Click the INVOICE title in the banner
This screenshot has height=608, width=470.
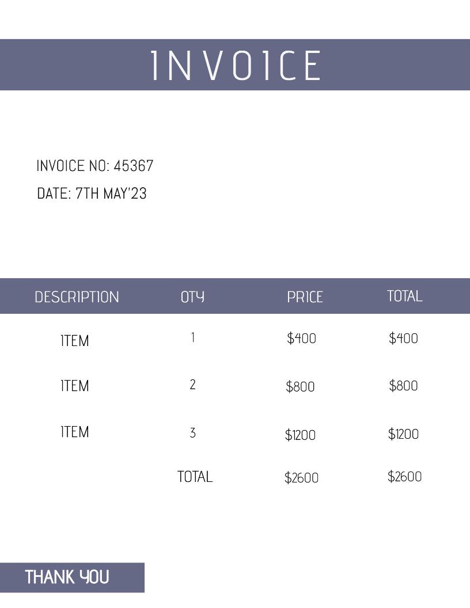click(236, 65)
